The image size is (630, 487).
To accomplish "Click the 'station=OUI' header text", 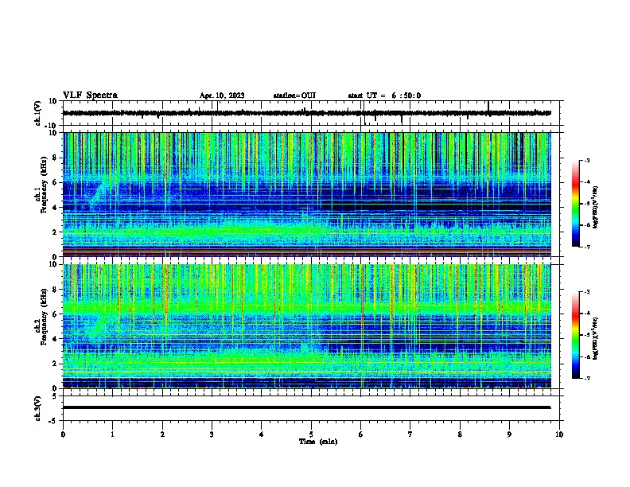I will tap(294, 95).
